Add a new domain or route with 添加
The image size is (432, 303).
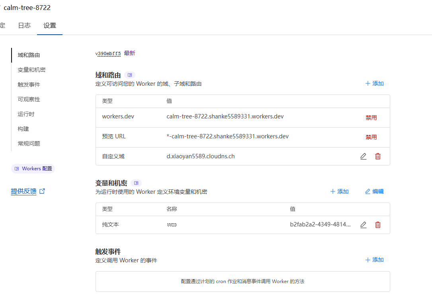(x=374, y=84)
